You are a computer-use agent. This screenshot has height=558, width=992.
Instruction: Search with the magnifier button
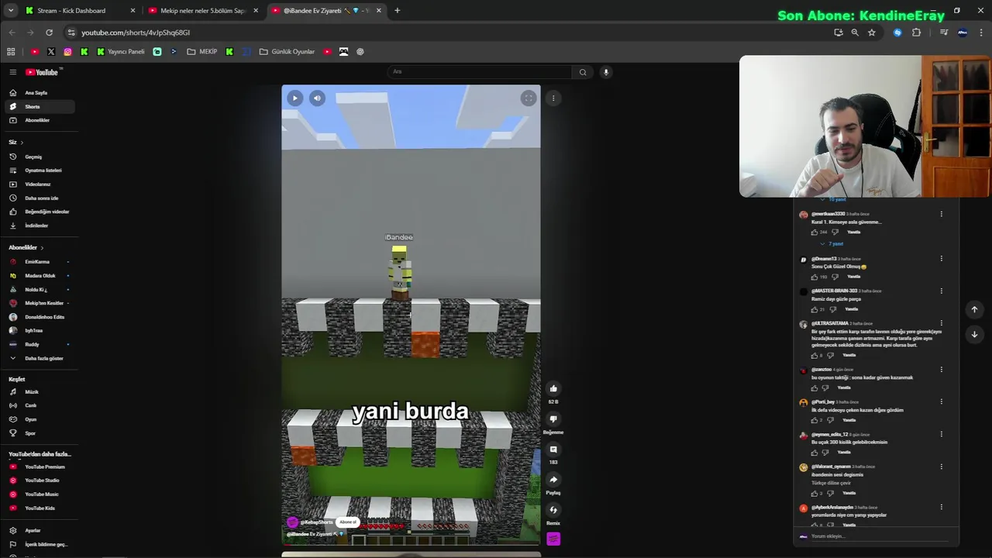(583, 72)
